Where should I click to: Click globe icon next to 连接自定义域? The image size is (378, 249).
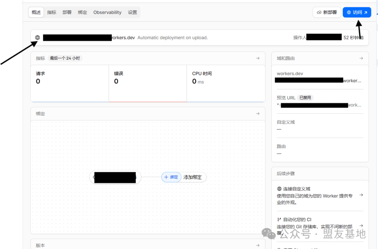279,189
